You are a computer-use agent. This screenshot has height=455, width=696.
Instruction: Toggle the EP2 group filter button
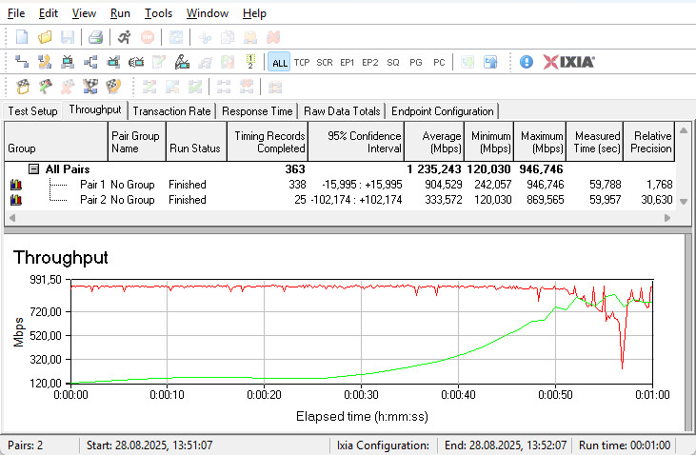click(370, 62)
